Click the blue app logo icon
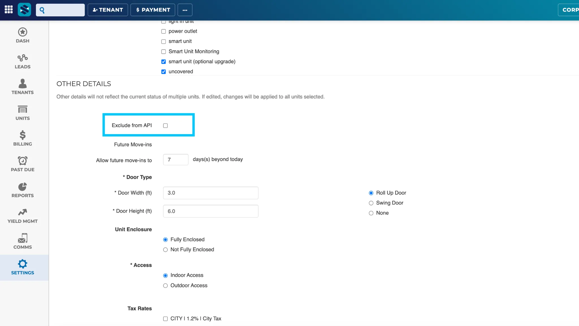579x326 pixels. (x=24, y=10)
